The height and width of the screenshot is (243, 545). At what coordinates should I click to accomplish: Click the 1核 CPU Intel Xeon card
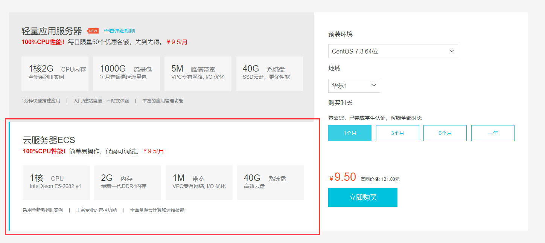[56, 183]
